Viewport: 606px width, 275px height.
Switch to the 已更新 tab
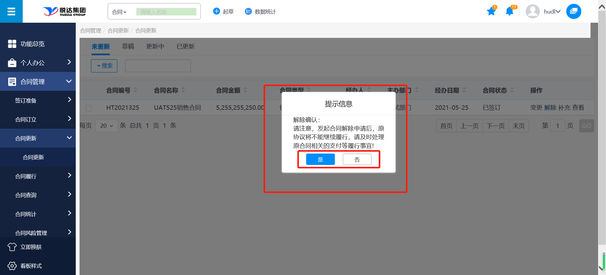(x=185, y=46)
